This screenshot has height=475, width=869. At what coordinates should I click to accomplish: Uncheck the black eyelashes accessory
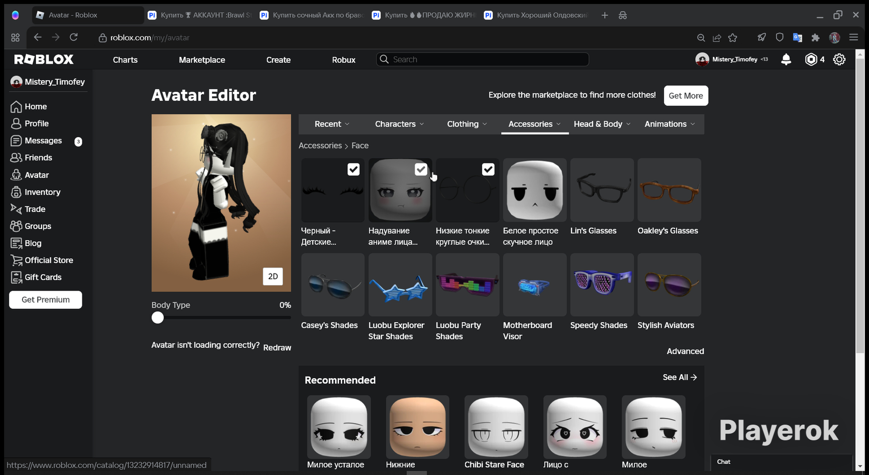pyautogui.click(x=353, y=170)
